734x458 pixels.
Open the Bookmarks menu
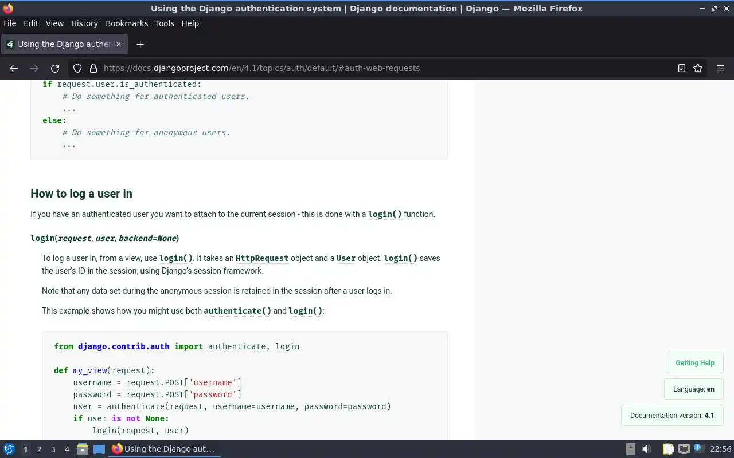(x=127, y=23)
